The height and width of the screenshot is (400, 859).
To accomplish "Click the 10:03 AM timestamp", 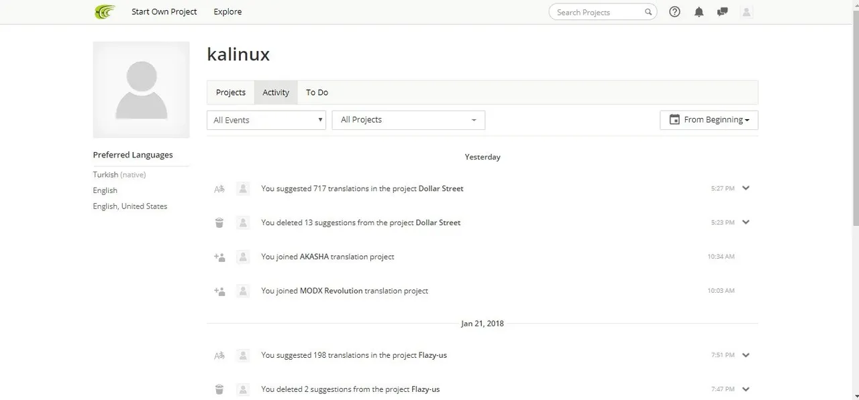I will (x=721, y=291).
